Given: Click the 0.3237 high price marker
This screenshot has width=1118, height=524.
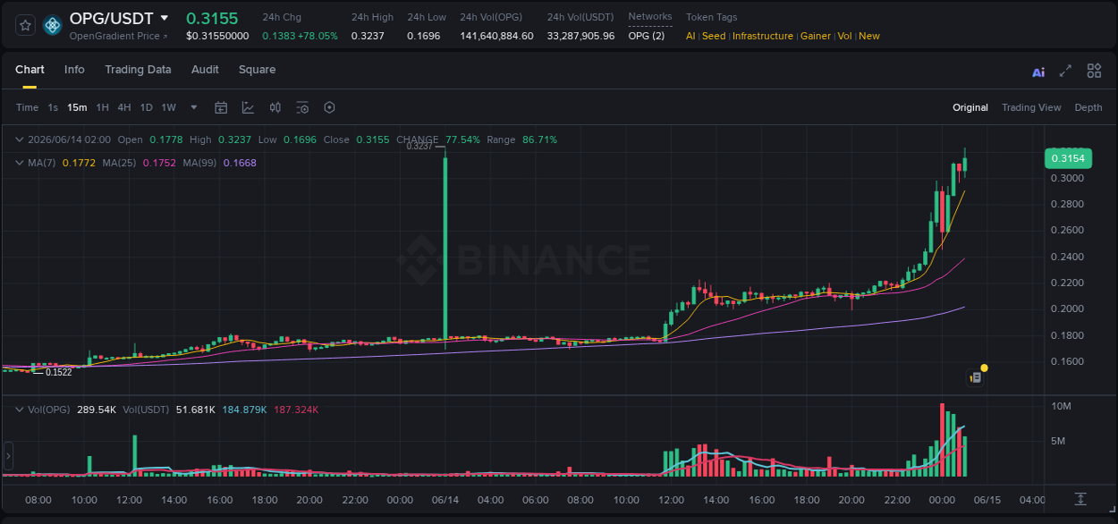Looking at the screenshot, I should point(419,146).
